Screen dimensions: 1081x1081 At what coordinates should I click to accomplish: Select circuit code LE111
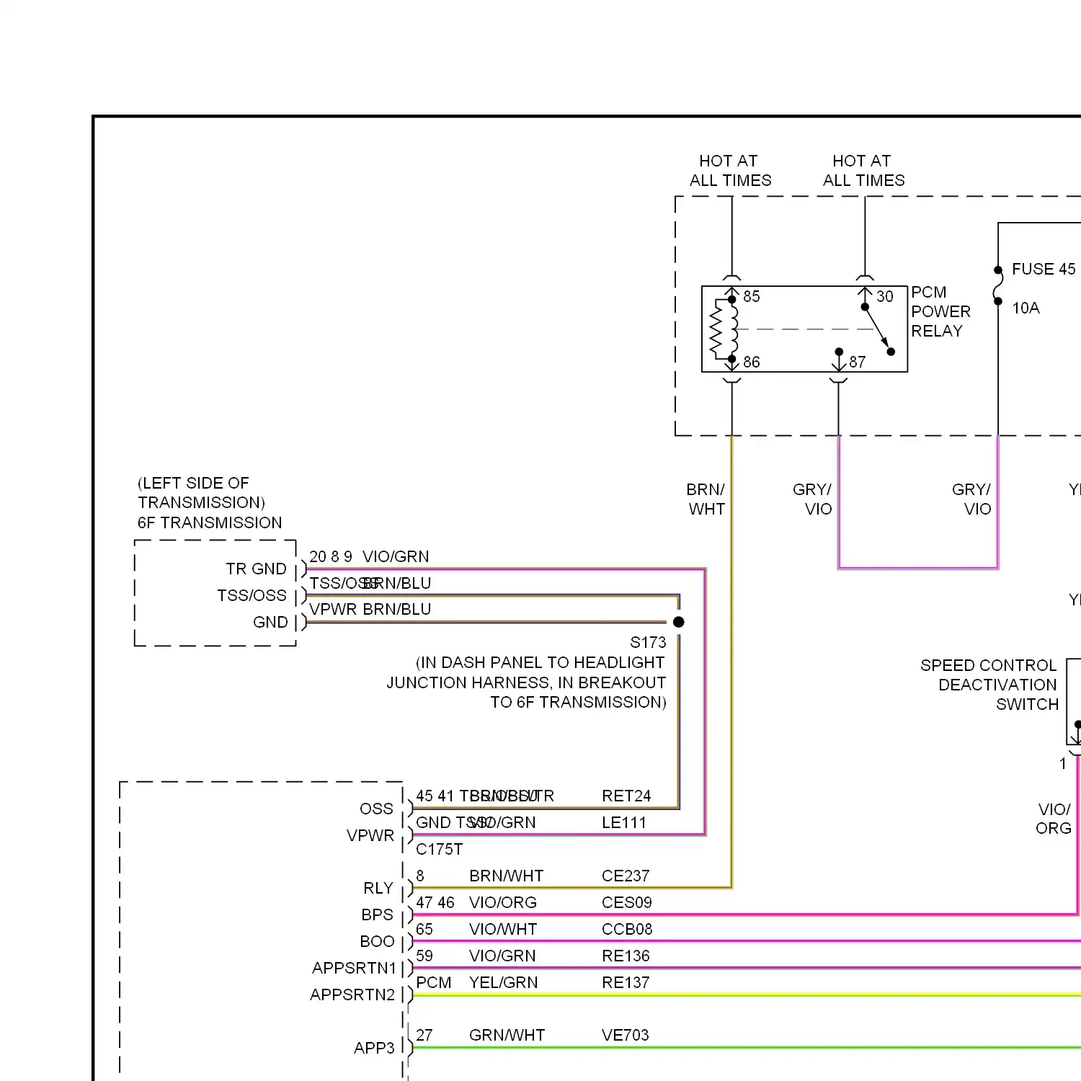click(x=624, y=822)
